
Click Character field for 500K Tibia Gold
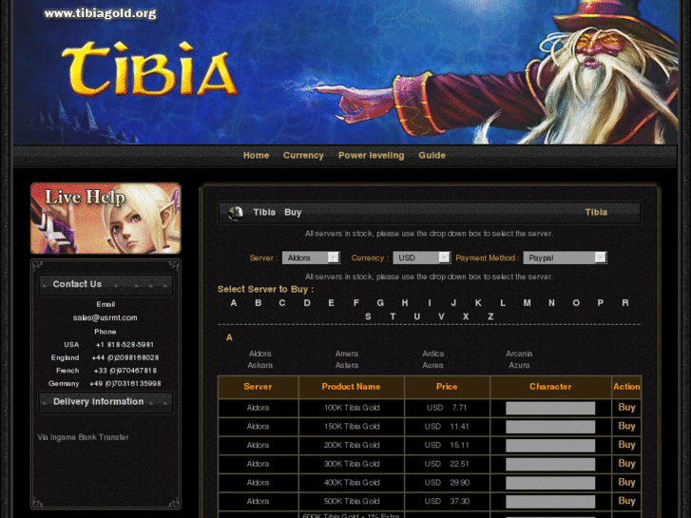point(550,502)
